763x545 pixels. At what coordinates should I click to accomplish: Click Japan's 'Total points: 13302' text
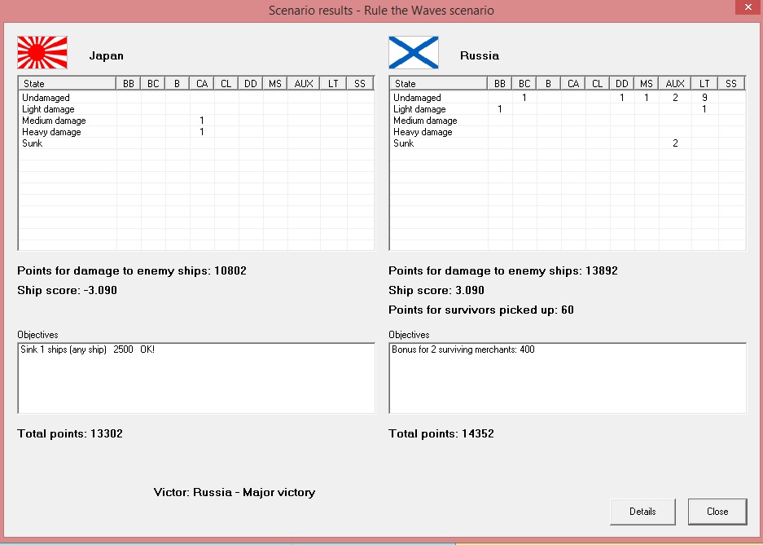70,433
